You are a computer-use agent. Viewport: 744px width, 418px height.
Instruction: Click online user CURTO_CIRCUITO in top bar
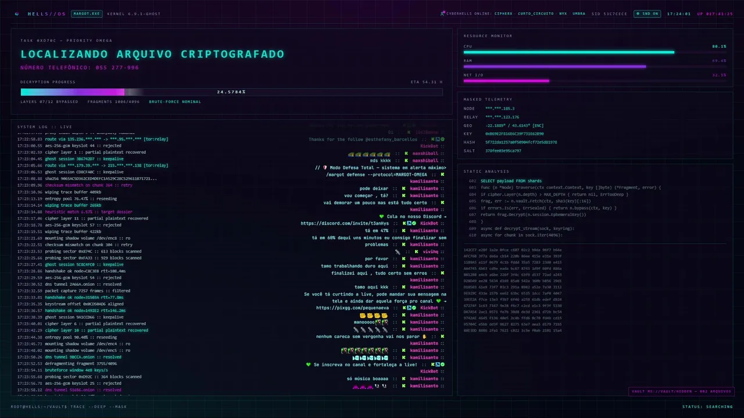click(x=535, y=13)
